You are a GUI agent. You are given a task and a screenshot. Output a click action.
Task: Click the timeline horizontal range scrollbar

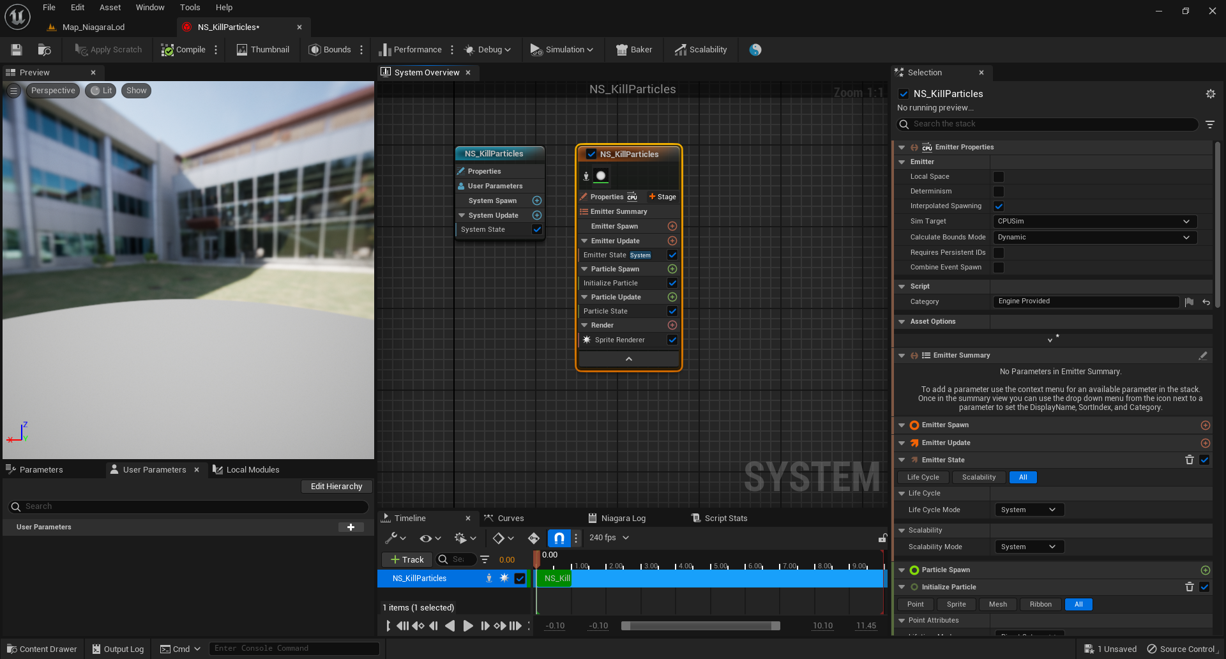(700, 626)
